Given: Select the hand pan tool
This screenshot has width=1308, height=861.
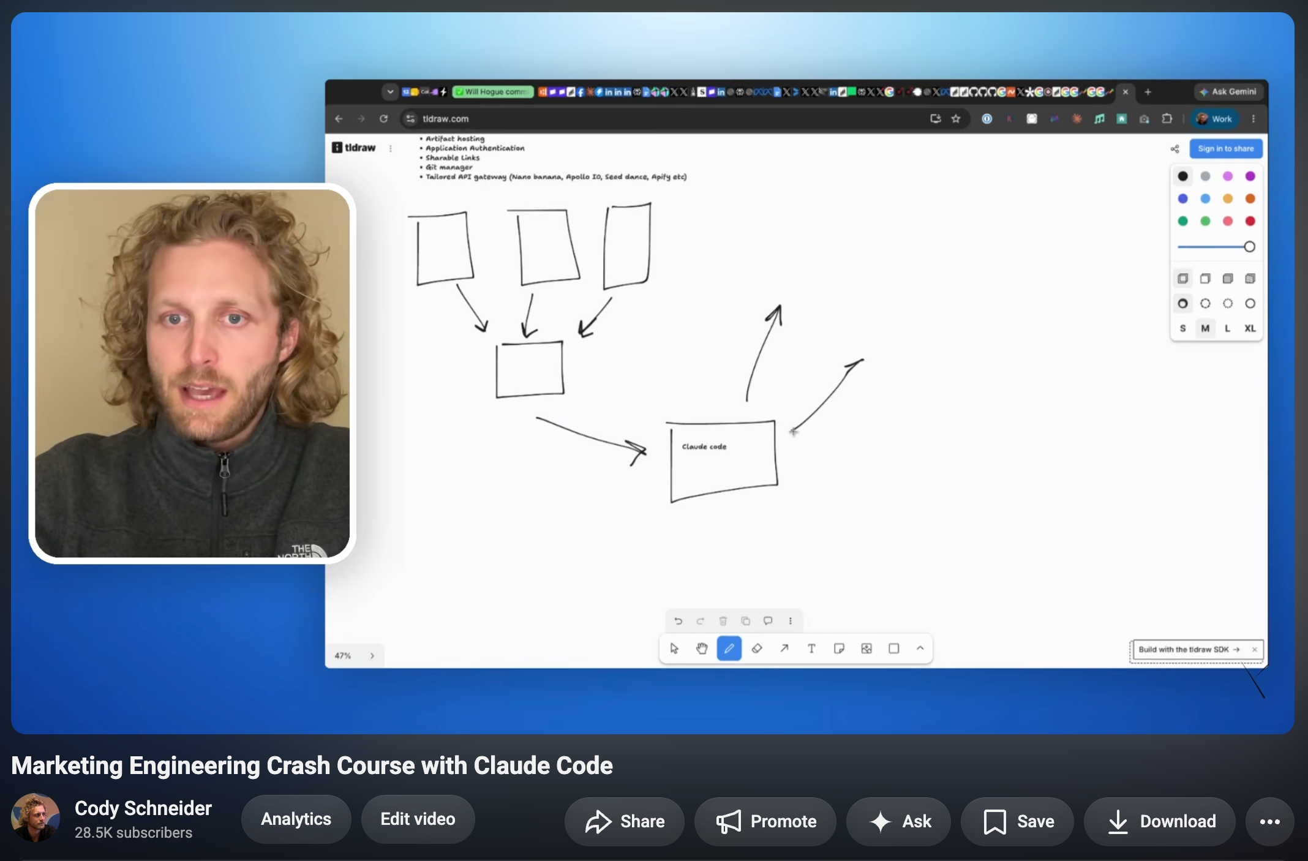Looking at the screenshot, I should pyautogui.click(x=702, y=649).
